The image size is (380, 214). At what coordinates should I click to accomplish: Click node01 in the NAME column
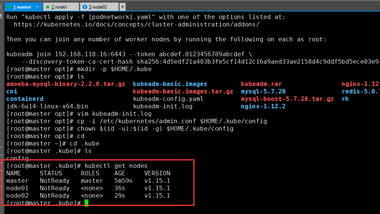pos(17,188)
